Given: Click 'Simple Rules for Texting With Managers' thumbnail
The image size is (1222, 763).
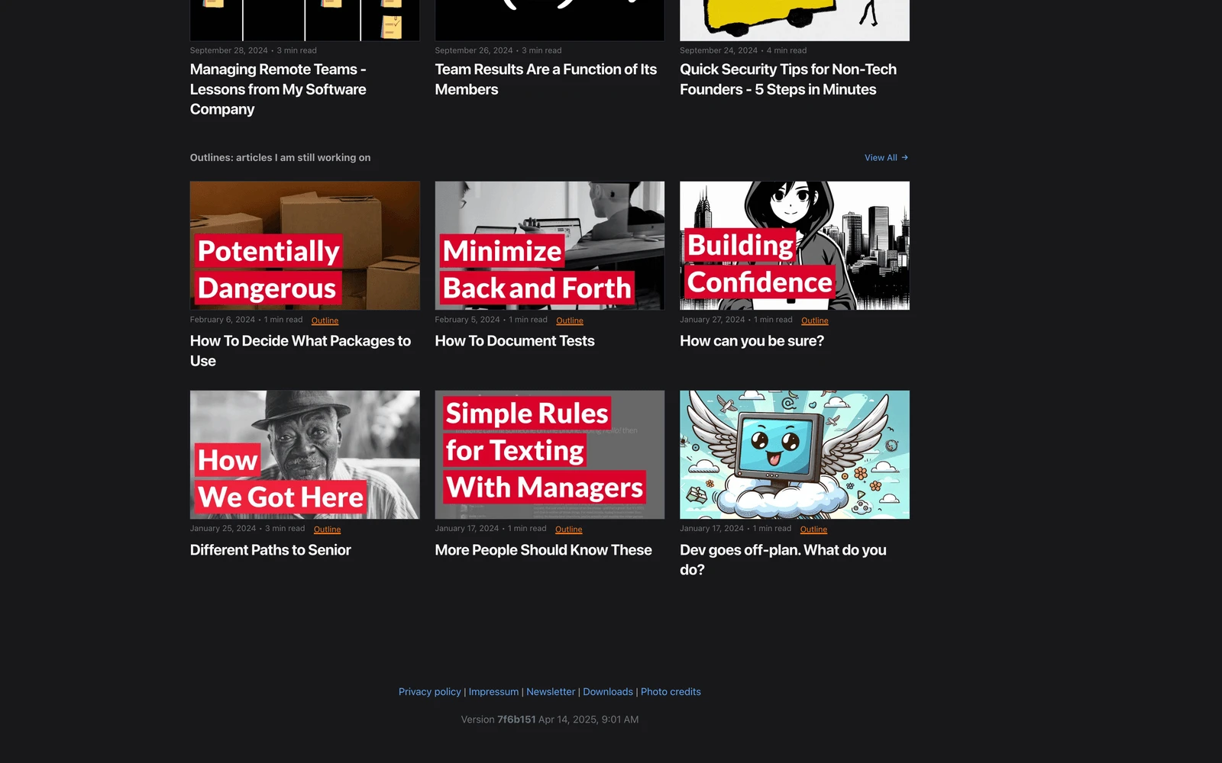Looking at the screenshot, I should click(550, 455).
